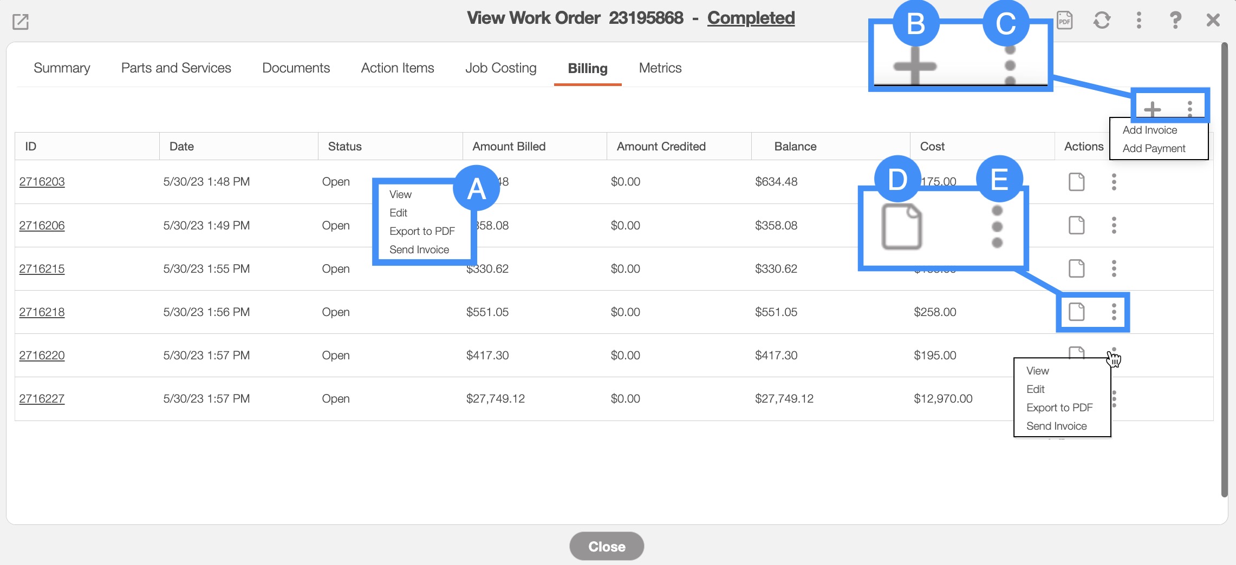Open the help question mark icon
Image resolution: width=1236 pixels, height=565 pixels.
point(1175,21)
